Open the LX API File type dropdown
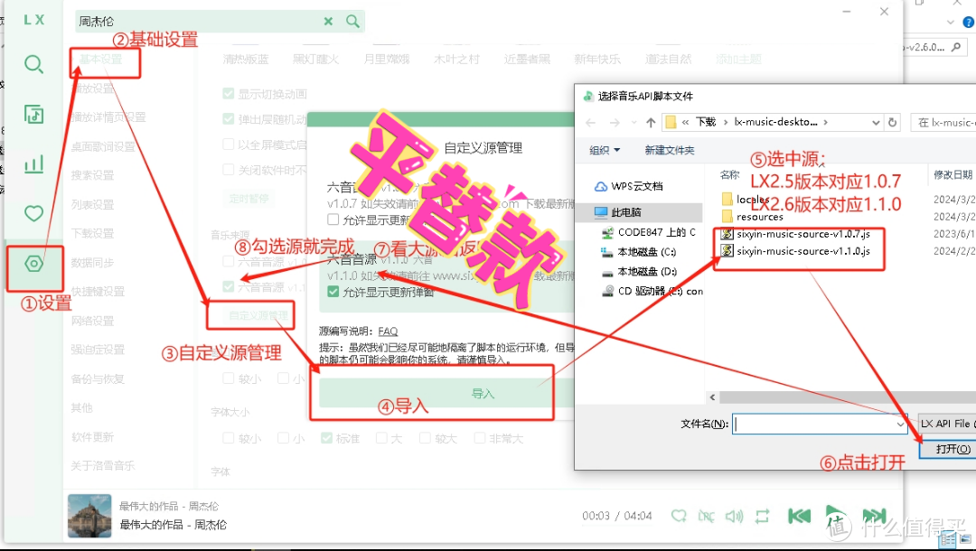976x551 pixels. point(947,424)
